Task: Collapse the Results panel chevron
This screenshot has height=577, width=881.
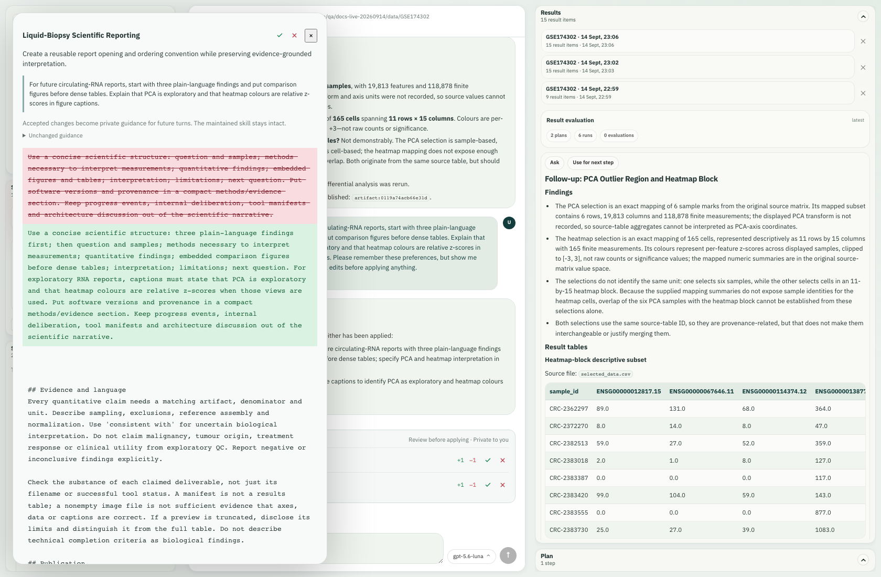Action: click(863, 16)
